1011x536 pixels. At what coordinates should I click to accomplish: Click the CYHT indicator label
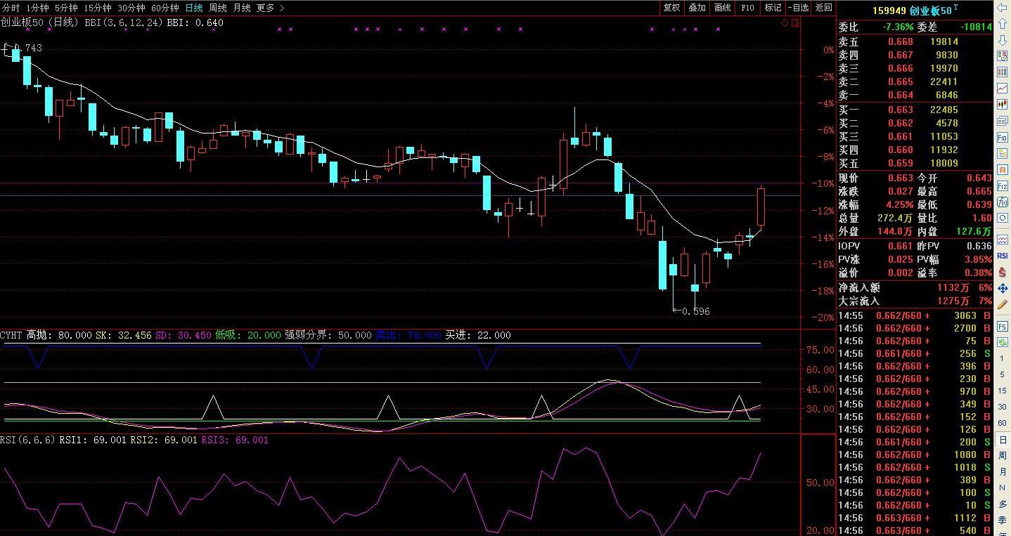pos(11,335)
